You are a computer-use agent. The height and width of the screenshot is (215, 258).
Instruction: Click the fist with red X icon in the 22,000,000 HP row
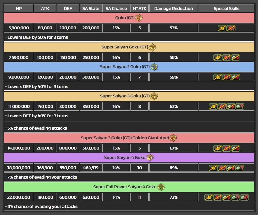point(244,197)
